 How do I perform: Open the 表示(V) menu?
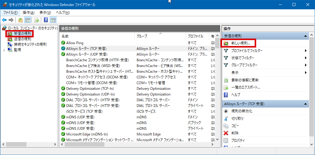(x=45, y=13)
